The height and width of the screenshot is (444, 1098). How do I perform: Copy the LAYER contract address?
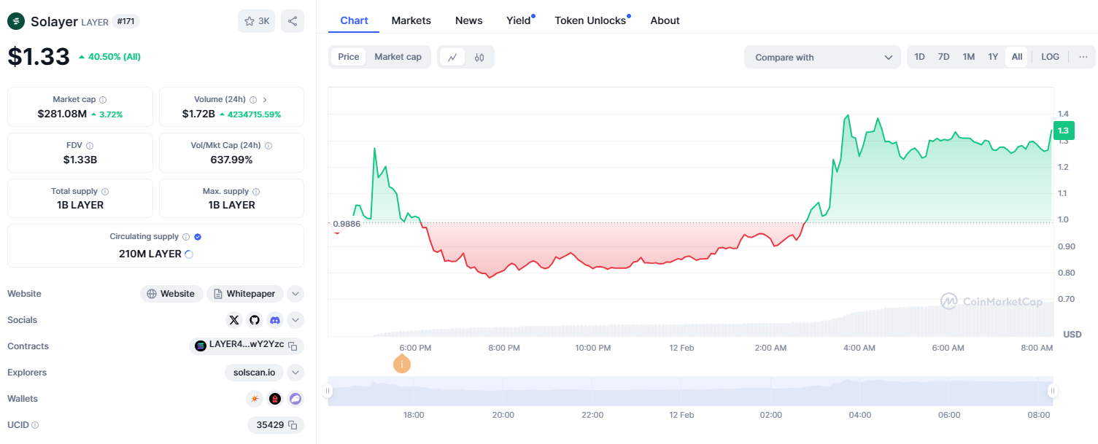pyautogui.click(x=293, y=346)
